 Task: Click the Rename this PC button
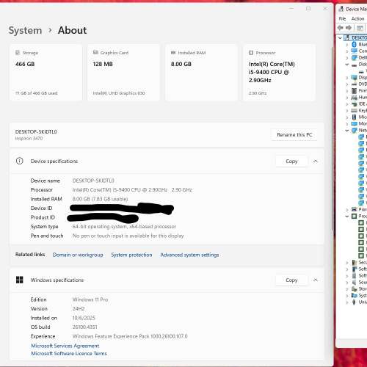point(294,134)
